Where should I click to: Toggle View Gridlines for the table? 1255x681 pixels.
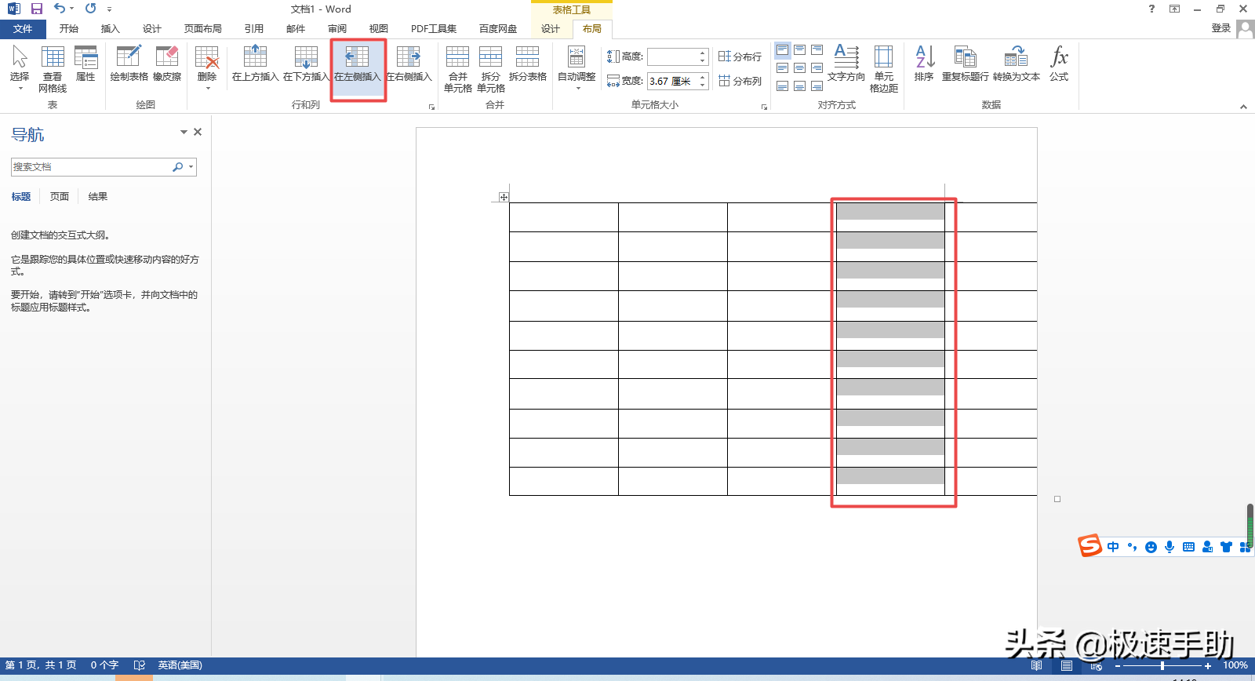pos(53,69)
